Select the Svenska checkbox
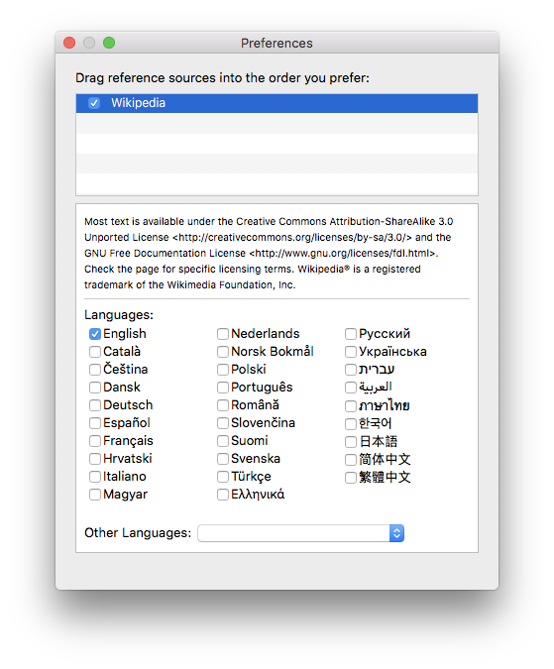554x669 pixels. pyautogui.click(x=223, y=459)
